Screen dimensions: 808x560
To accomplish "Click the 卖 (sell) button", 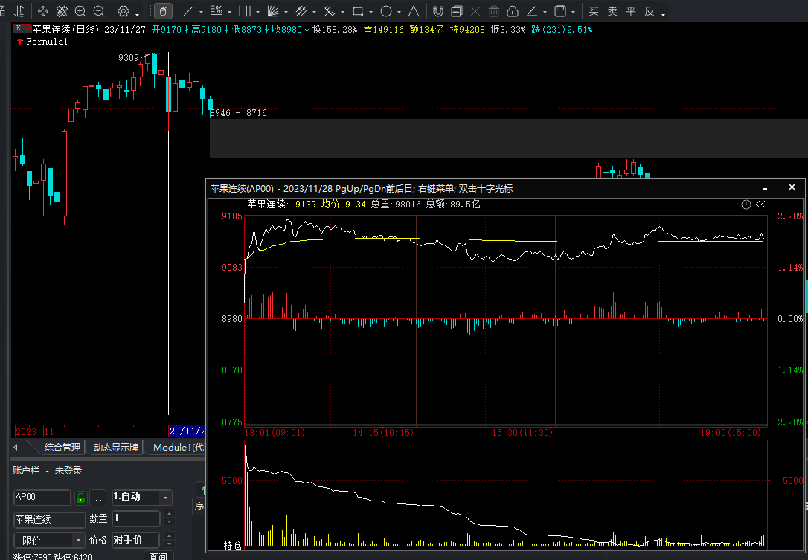I will [612, 11].
